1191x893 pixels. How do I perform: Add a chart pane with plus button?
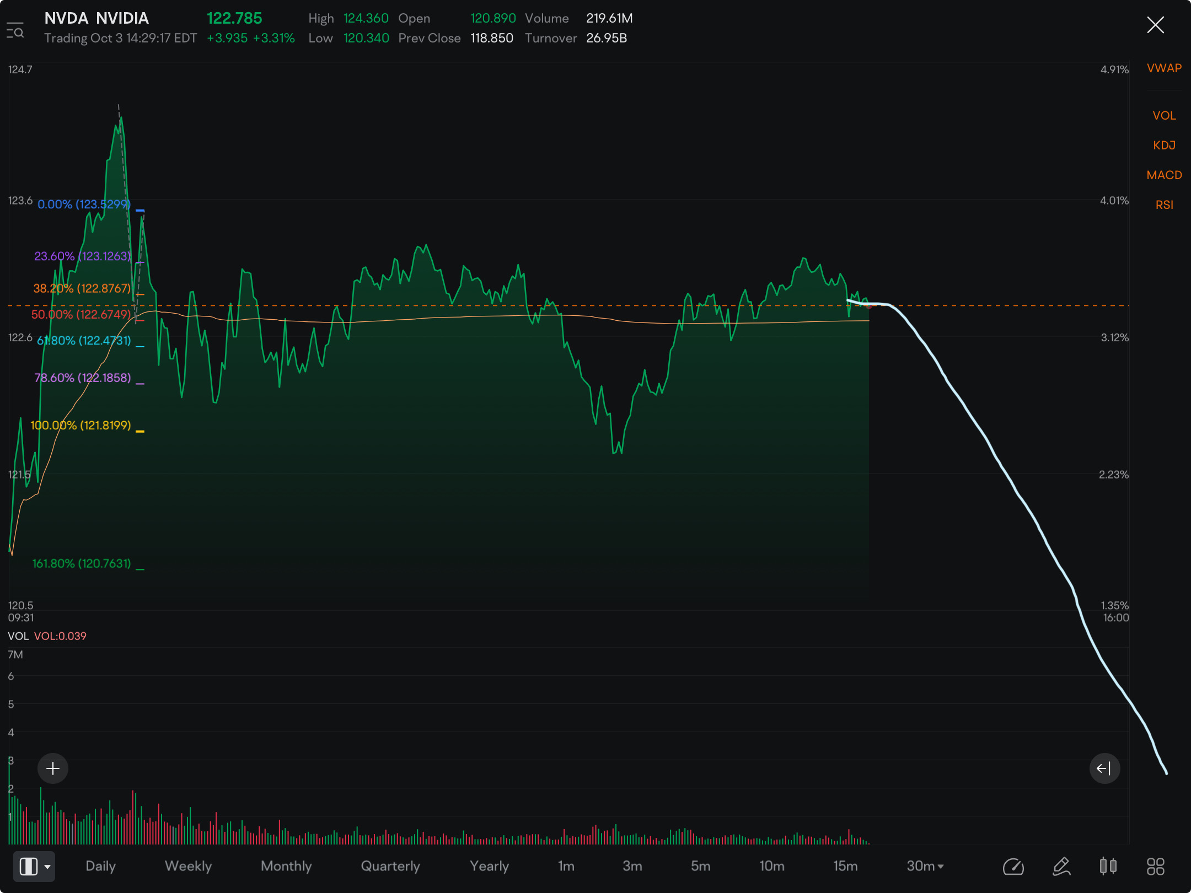click(x=53, y=768)
